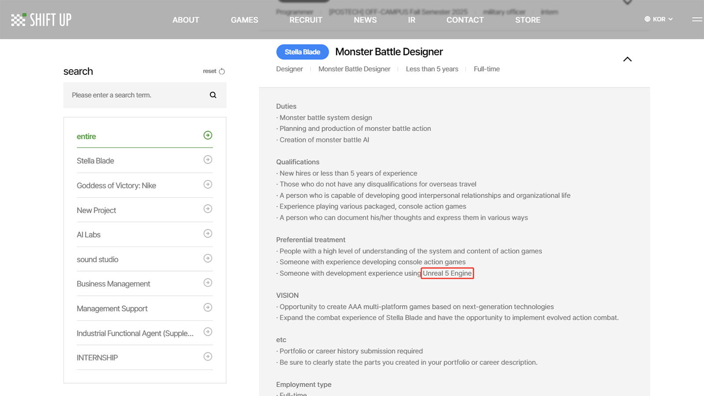Click the arrow icon beside New Project
The image size is (704, 396).
tap(208, 209)
